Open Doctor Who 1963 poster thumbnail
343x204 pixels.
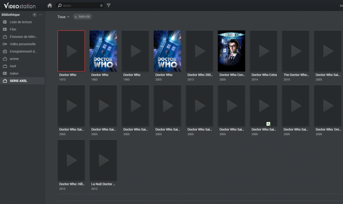(x=103, y=51)
